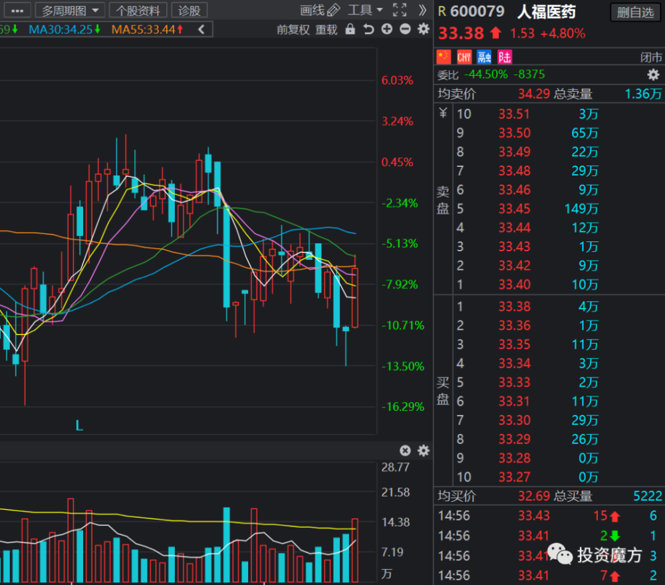
Task: Switch the 前复权 price adjustment setting
Action: [x=293, y=30]
